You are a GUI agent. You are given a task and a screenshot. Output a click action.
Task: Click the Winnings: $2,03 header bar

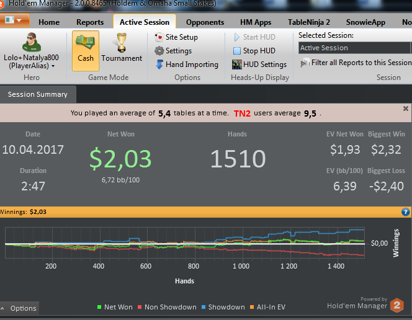206,212
